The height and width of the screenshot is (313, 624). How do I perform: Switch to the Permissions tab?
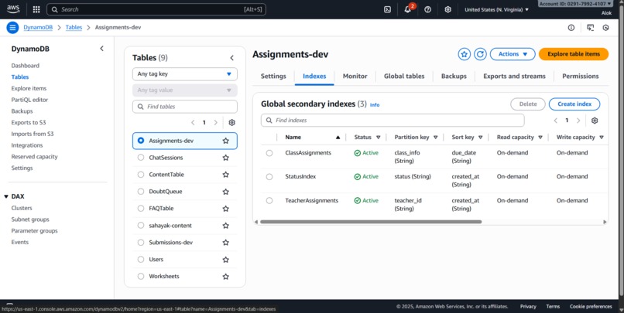point(581,77)
